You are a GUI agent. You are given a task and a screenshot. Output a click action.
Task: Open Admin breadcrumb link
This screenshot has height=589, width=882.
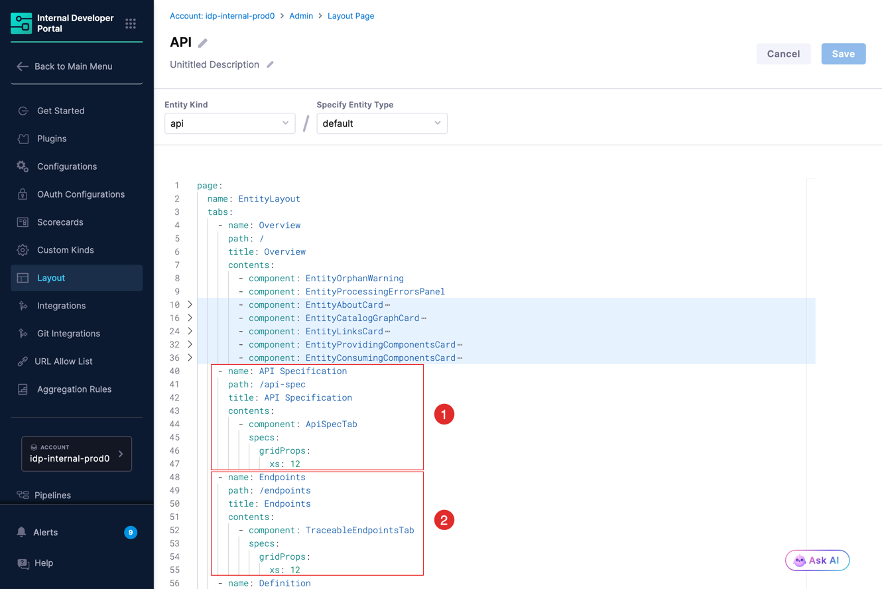click(301, 16)
